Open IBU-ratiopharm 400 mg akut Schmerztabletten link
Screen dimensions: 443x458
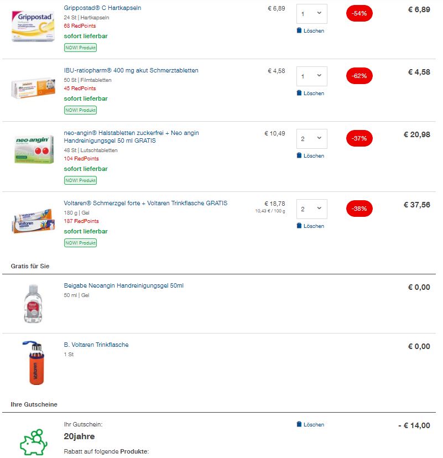pos(131,70)
